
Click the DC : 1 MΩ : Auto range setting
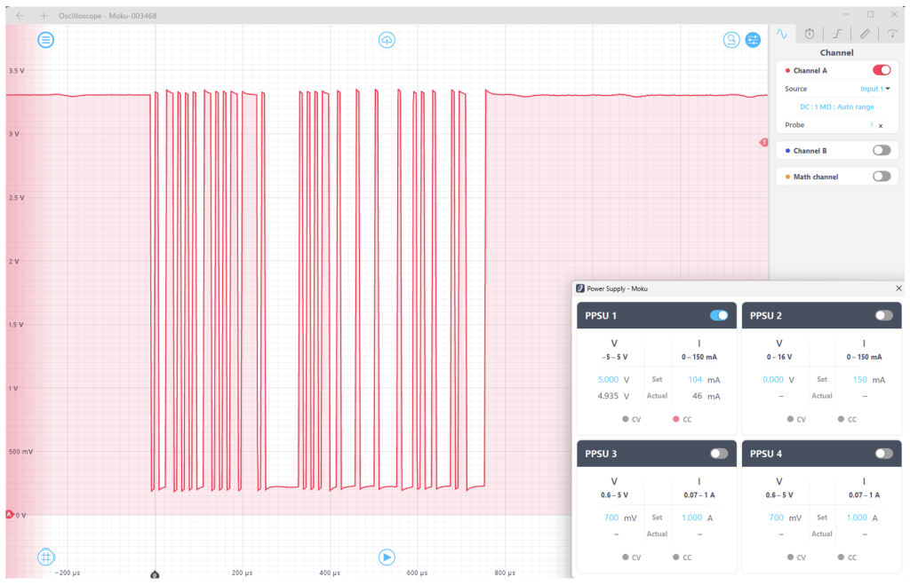[x=836, y=107]
